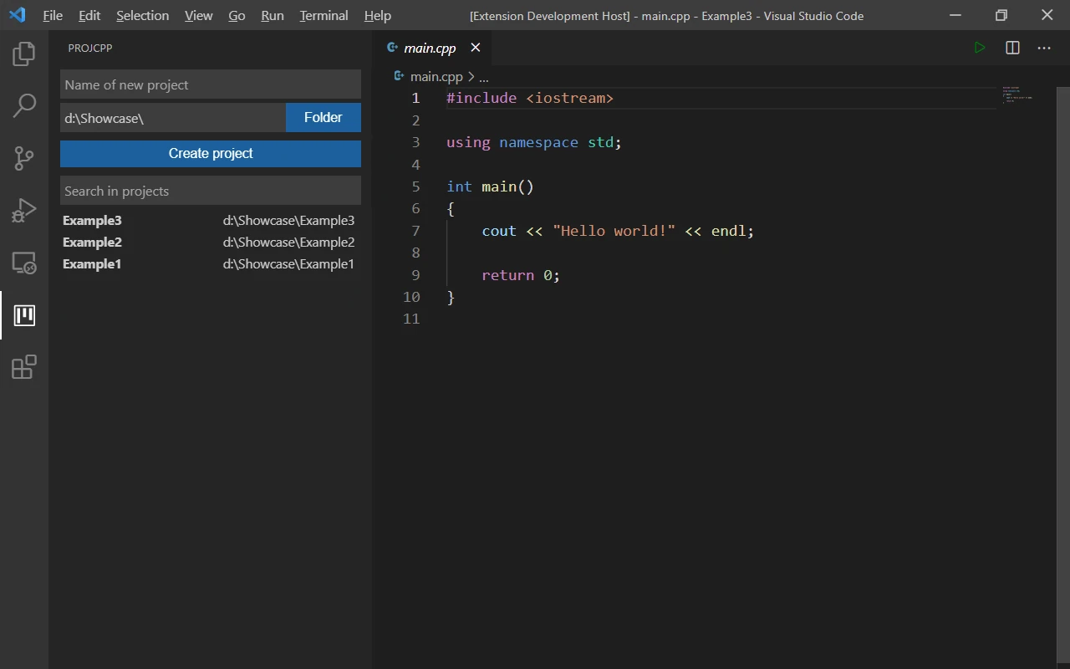Click the using namespace std; line
Image resolution: width=1070 pixels, height=669 pixels.
(x=534, y=142)
